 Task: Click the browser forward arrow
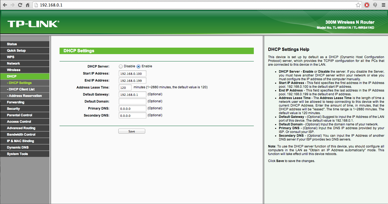click(x=12, y=5)
